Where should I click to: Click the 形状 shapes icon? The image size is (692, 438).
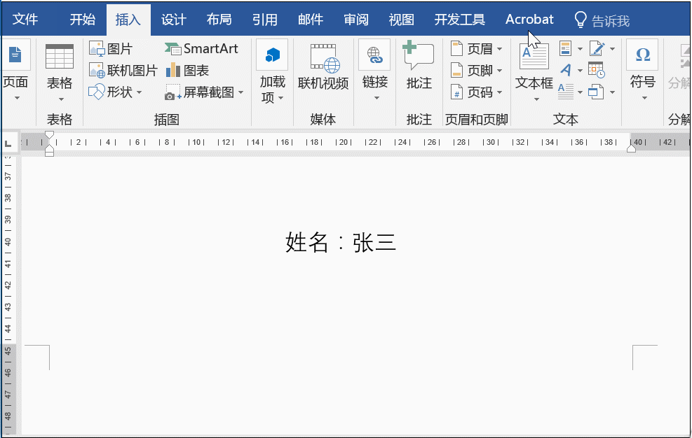[x=97, y=92]
